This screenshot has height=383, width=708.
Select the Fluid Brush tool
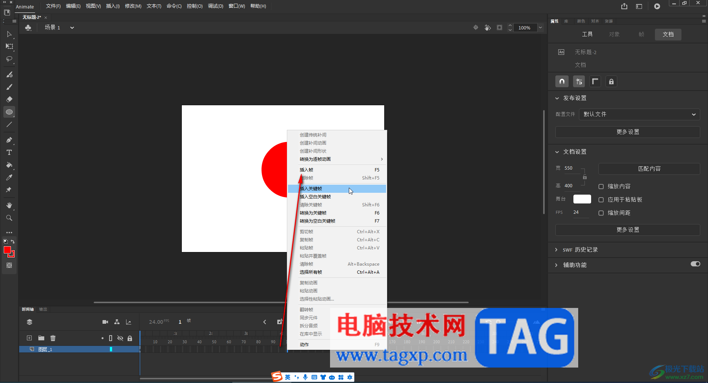coord(9,74)
